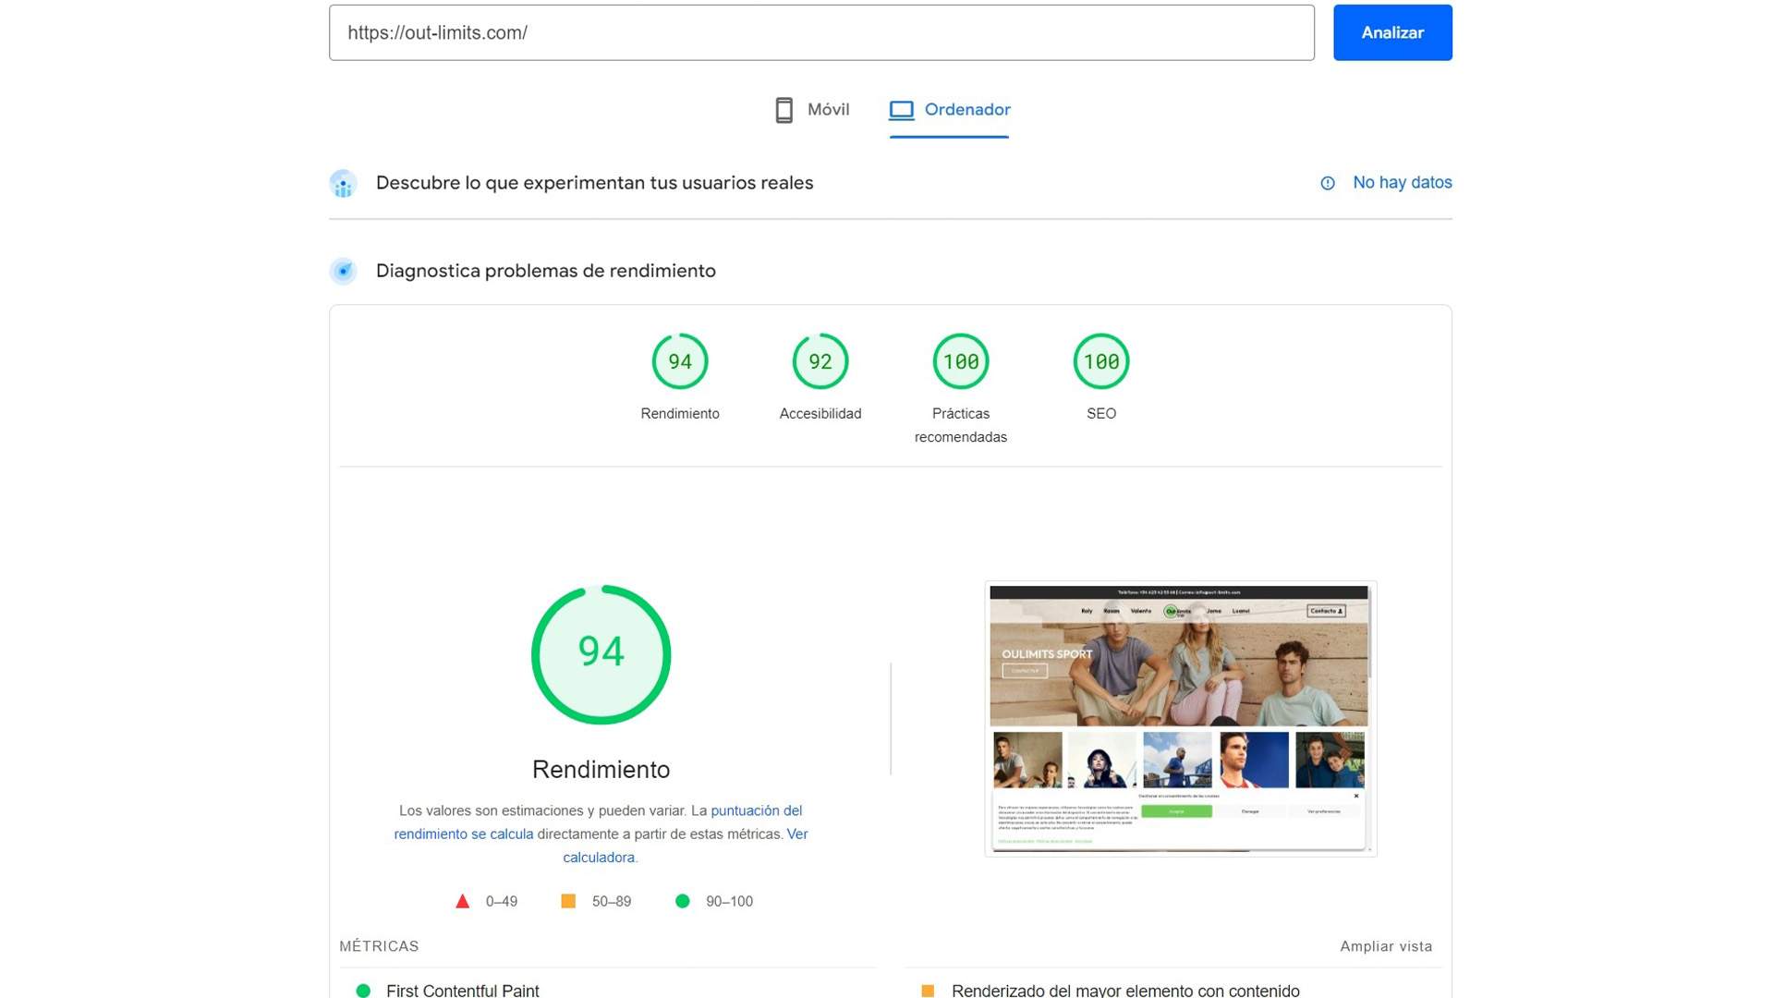The height and width of the screenshot is (998, 1774).
Task: Click the orange square beside Renderizado del mayor elemento
Action: (928, 991)
